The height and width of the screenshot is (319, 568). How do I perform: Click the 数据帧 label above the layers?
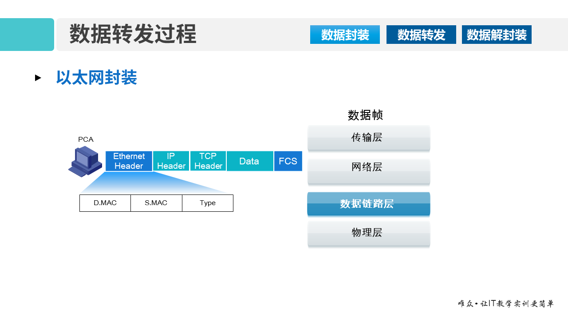(x=367, y=116)
